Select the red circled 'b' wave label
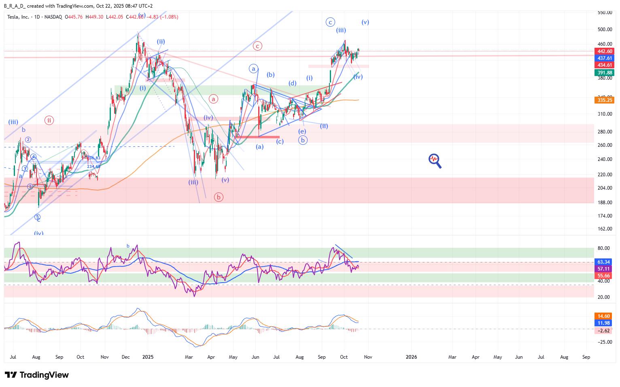 pyautogui.click(x=219, y=197)
